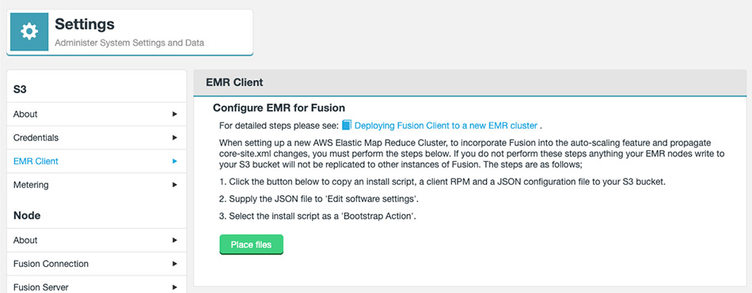Open the Node About menu item
Screen dimensions: 752x293
[x=97, y=240]
